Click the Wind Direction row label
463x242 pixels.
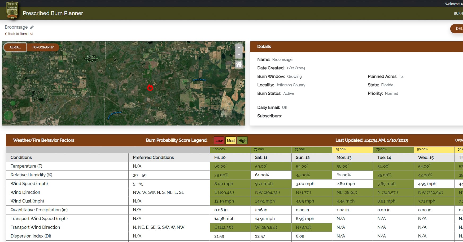tap(25, 192)
